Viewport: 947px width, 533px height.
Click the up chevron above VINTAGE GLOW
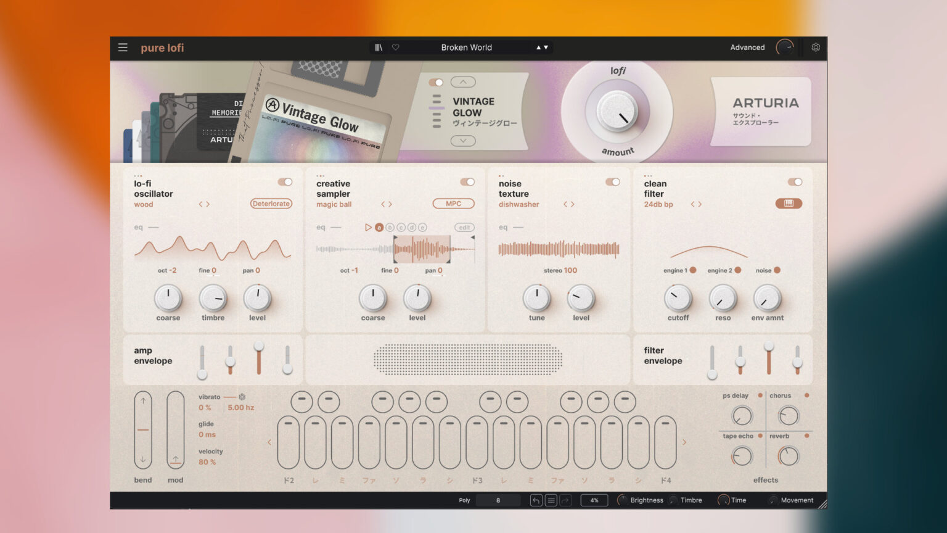[x=462, y=81]
